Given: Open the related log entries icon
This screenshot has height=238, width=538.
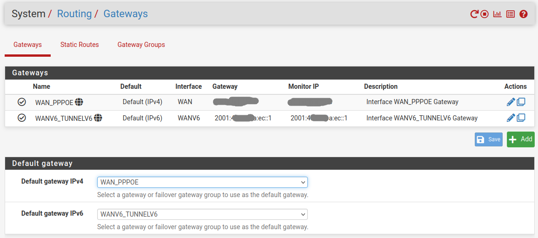Looking at the screenshot, I should (511, 14).
